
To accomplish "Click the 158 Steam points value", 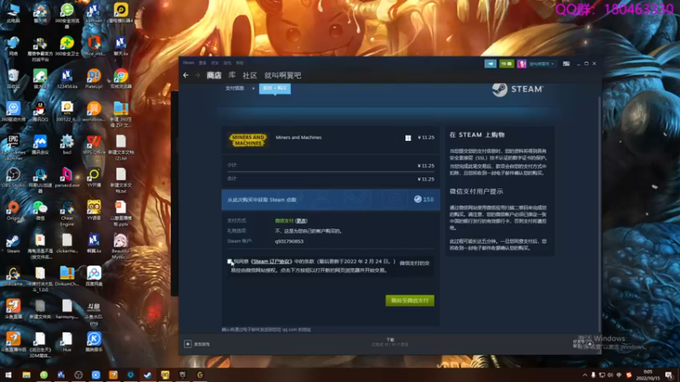I will (428, 199).
